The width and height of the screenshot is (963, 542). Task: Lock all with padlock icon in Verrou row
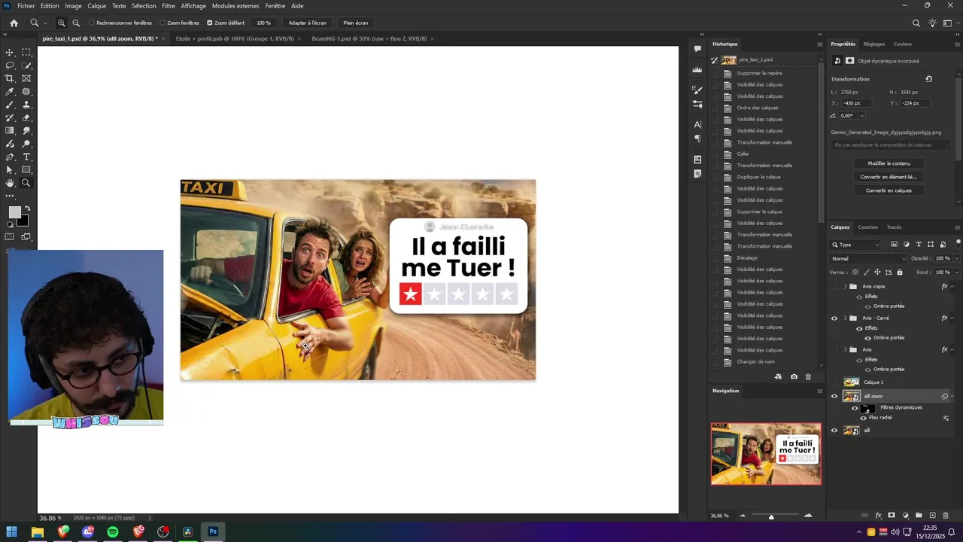(900, 272)
